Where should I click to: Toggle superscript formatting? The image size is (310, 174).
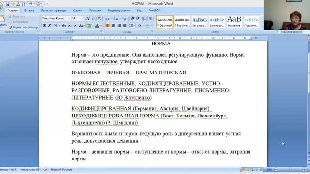point(76,25)
